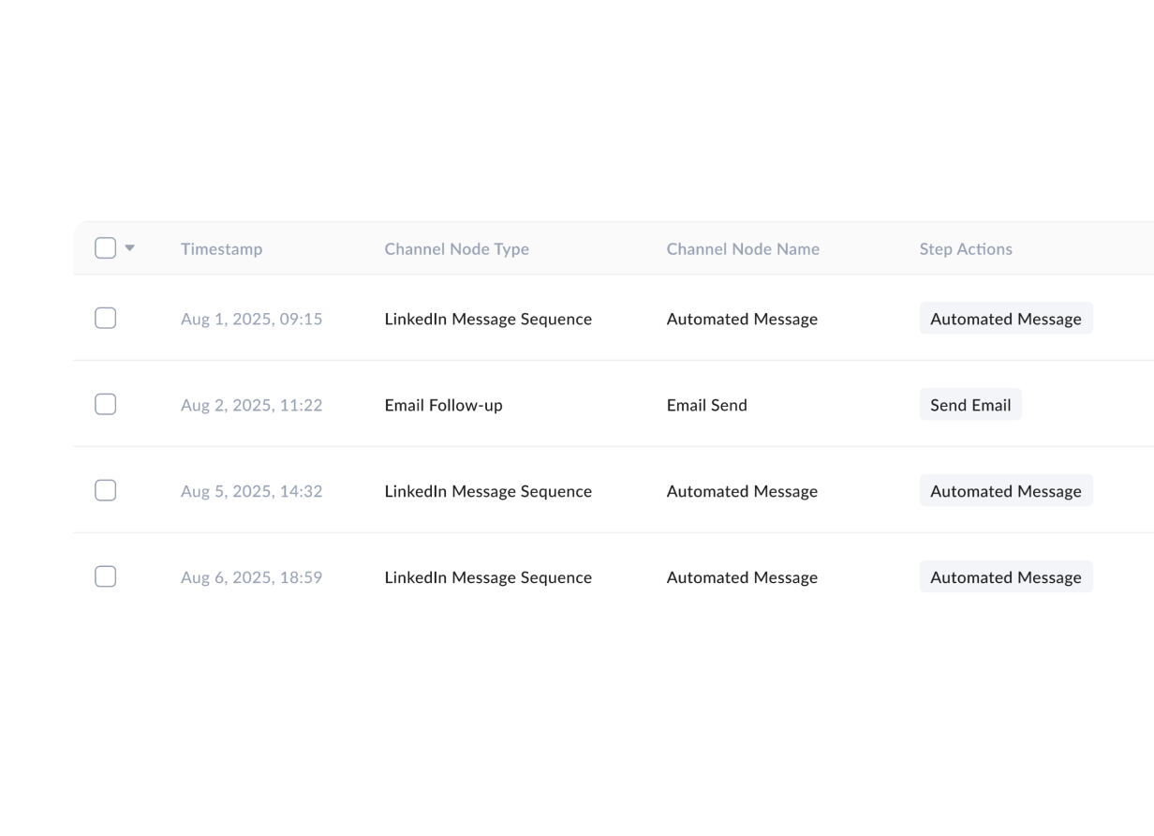The height and width of the screenshot is (836, 1154).
Task: Sort by Channel Node Type header
Action: [456, 248]
